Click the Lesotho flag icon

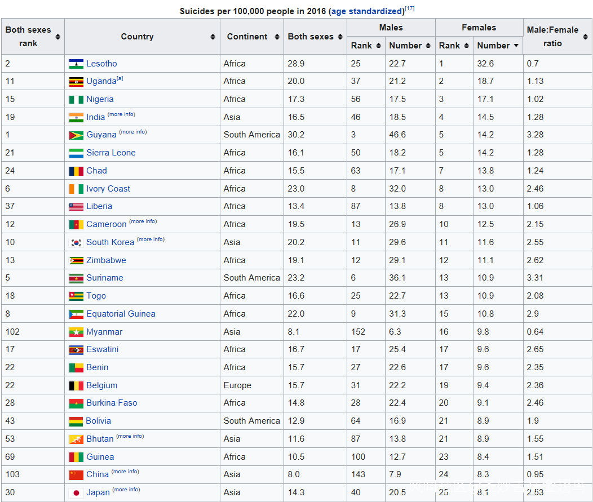click(x=76, y=64)
